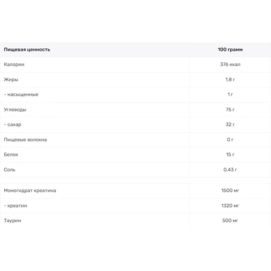Click the 'Таурин' row label
The image size is (271, 271).
click(12, 221)
